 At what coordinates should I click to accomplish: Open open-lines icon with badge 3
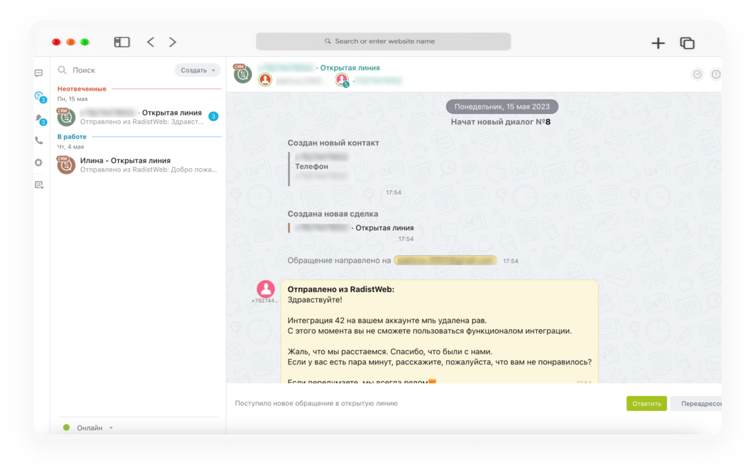40,96
